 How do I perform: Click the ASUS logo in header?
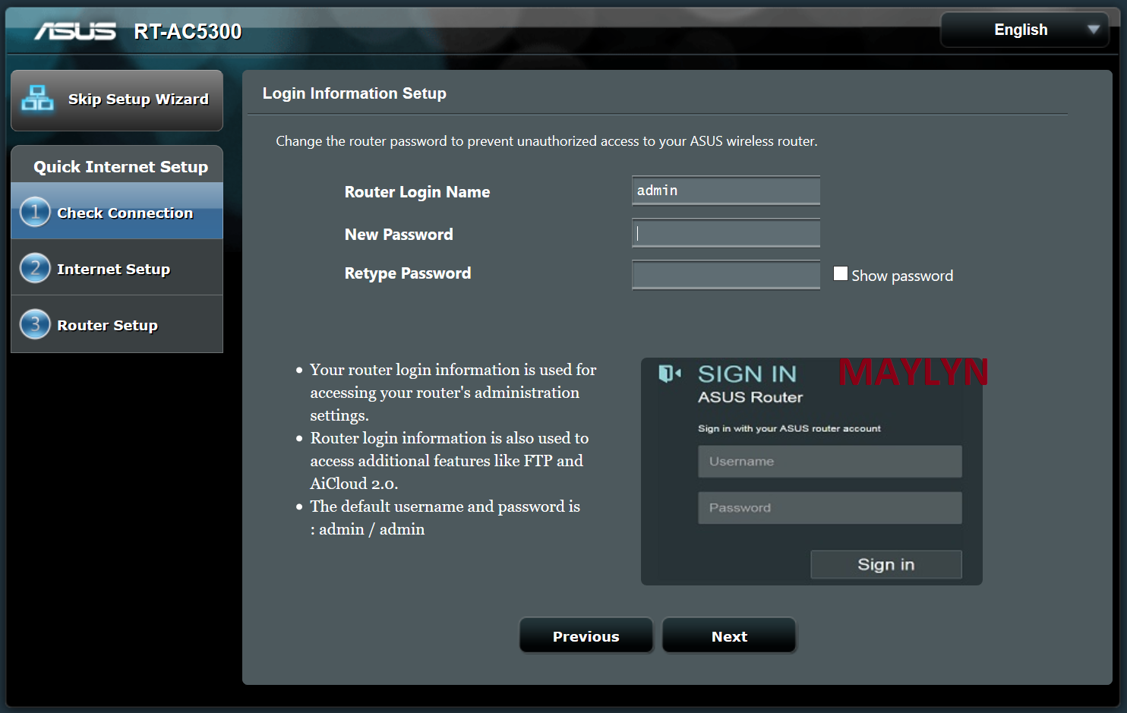click(75, 31)
